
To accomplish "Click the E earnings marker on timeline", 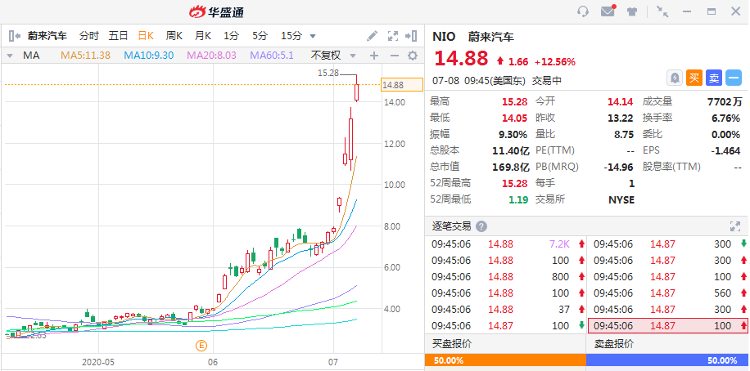I will [x=201, y=345].
